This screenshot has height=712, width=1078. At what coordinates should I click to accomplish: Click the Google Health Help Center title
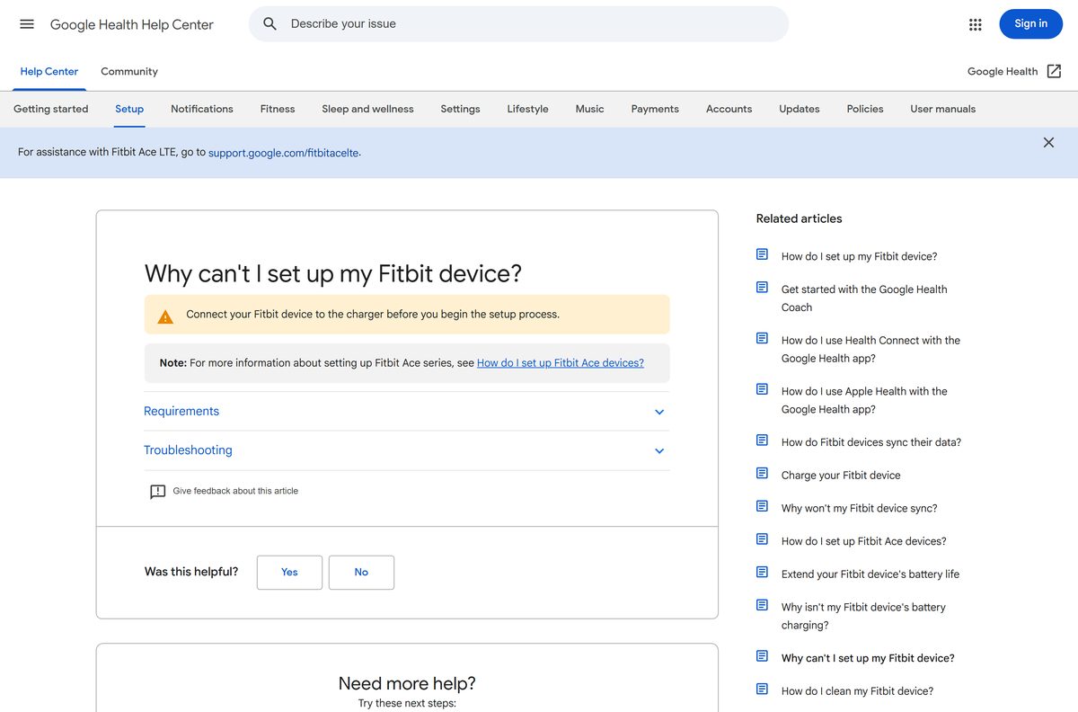(132, 24)
